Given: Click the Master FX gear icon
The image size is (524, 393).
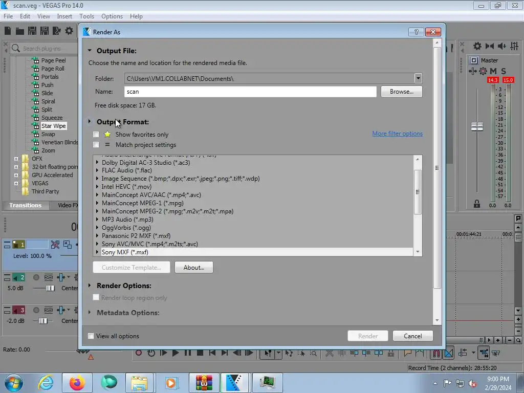Looking at the screenshot, I should (483, 71).
